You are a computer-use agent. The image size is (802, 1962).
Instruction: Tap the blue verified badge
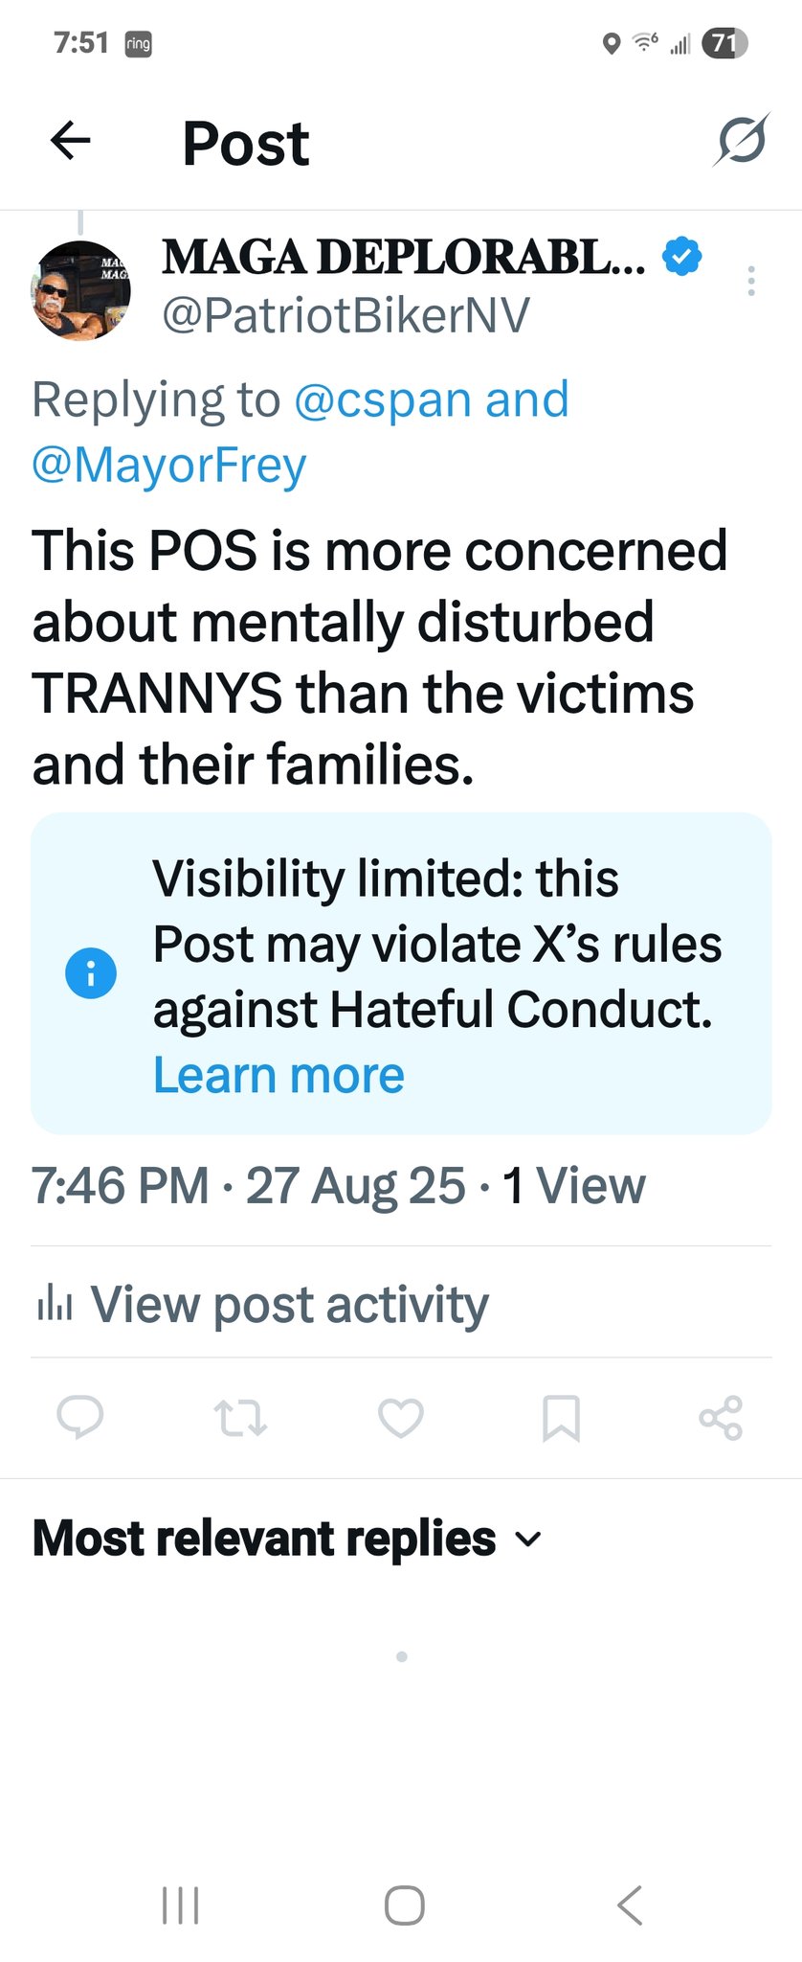pos(682,256)
